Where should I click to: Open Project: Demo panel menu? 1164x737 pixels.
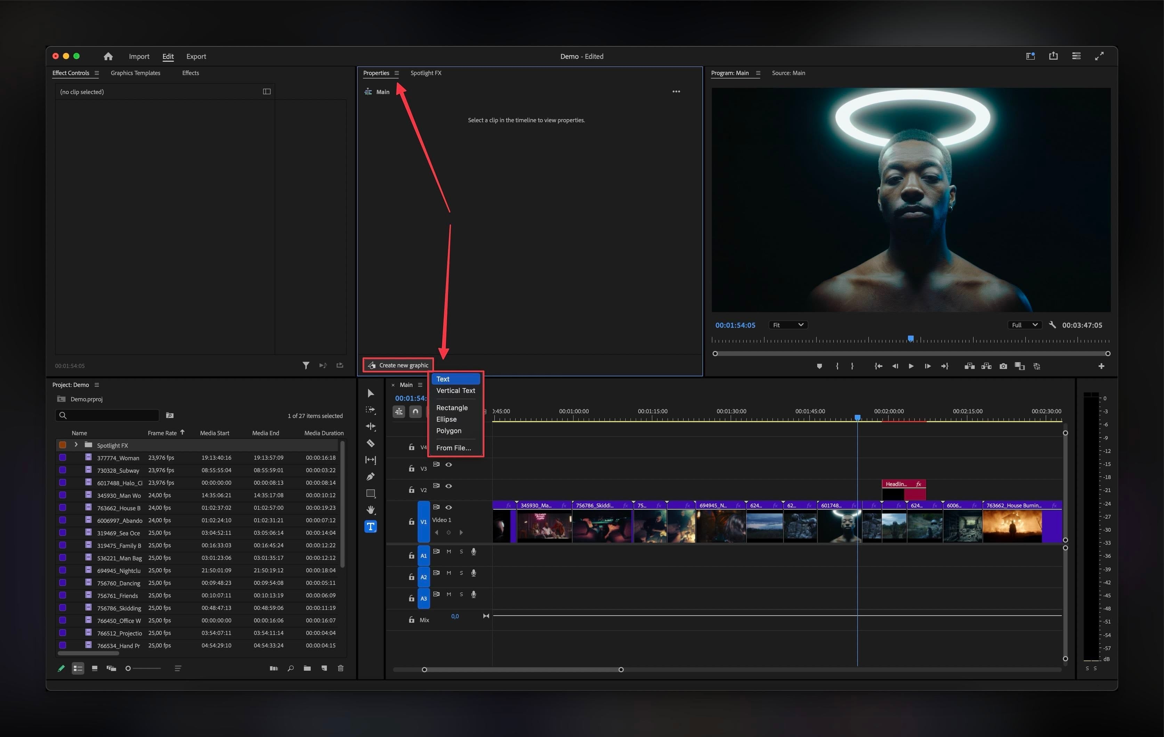coord(97,385)
